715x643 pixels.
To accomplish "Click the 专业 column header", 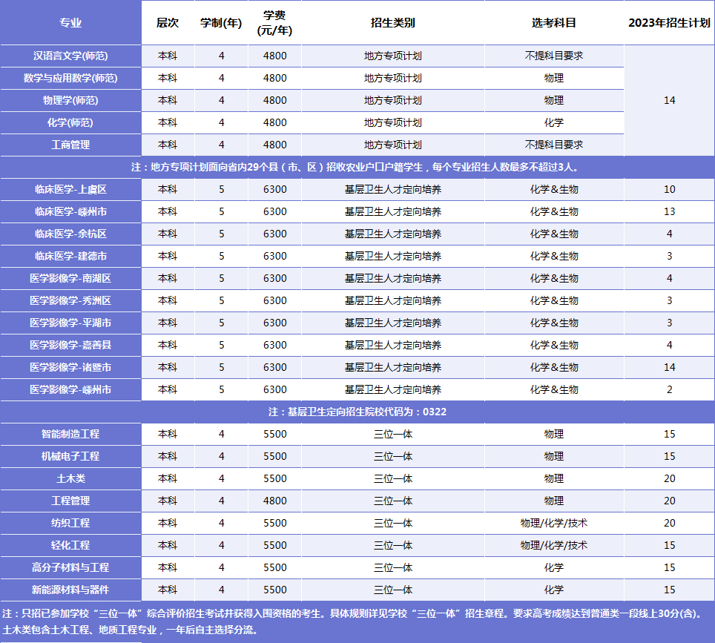I will (x=70, y=22).
